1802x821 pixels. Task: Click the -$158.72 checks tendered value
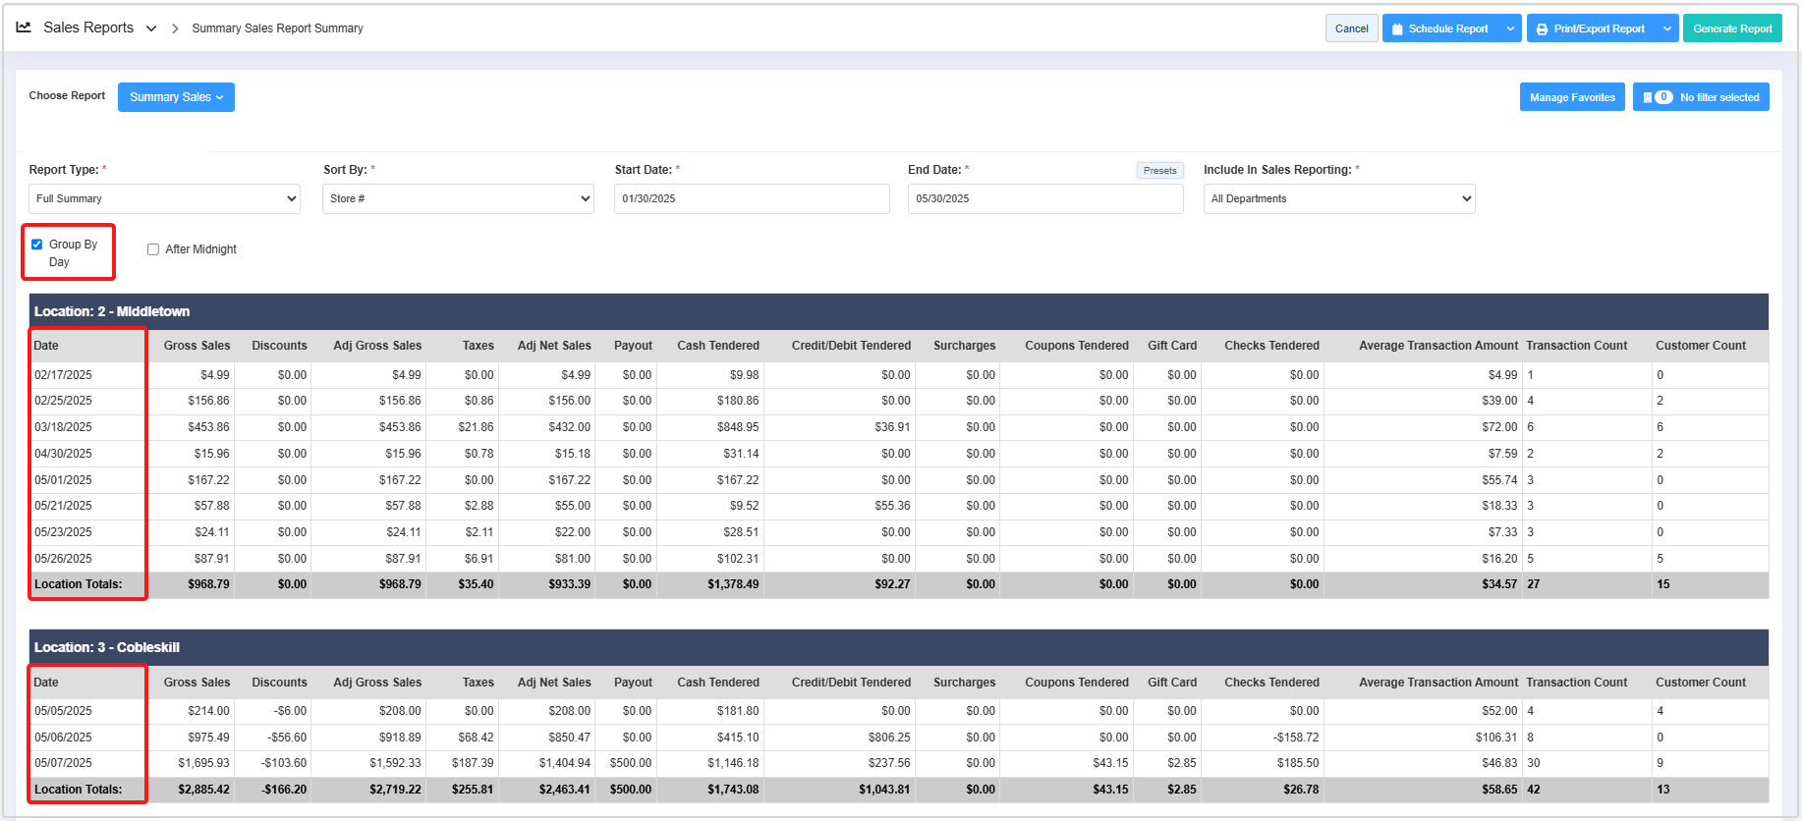click(1296, 738)
